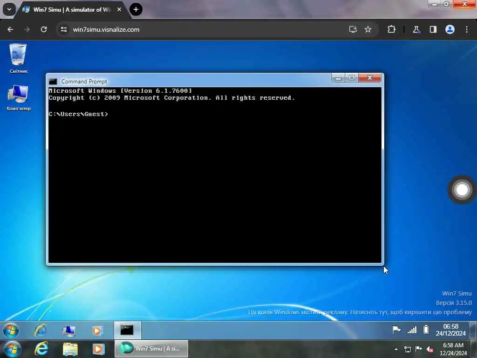The width and height of the screenshot is (477, 358).
Task: Install app icon in the address bar
Action: pyautogui.click(x=353, y=29)
